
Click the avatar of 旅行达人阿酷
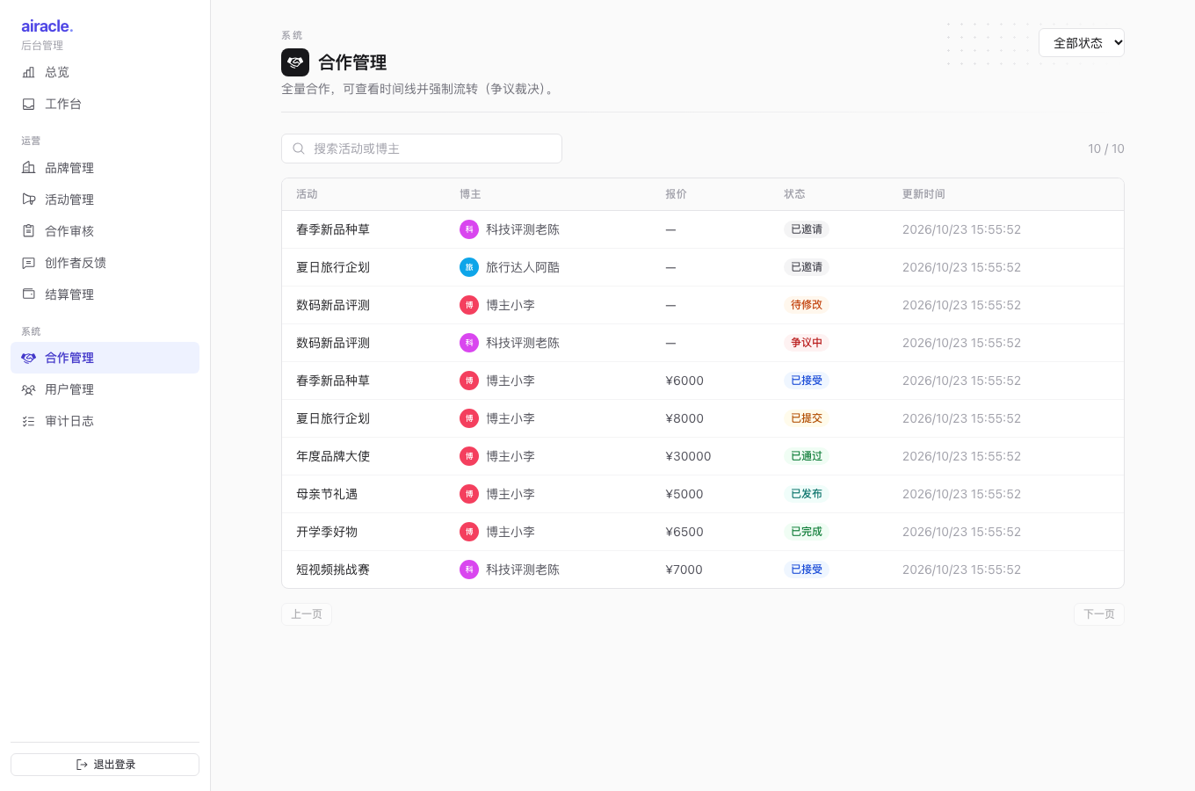[469, 267]
